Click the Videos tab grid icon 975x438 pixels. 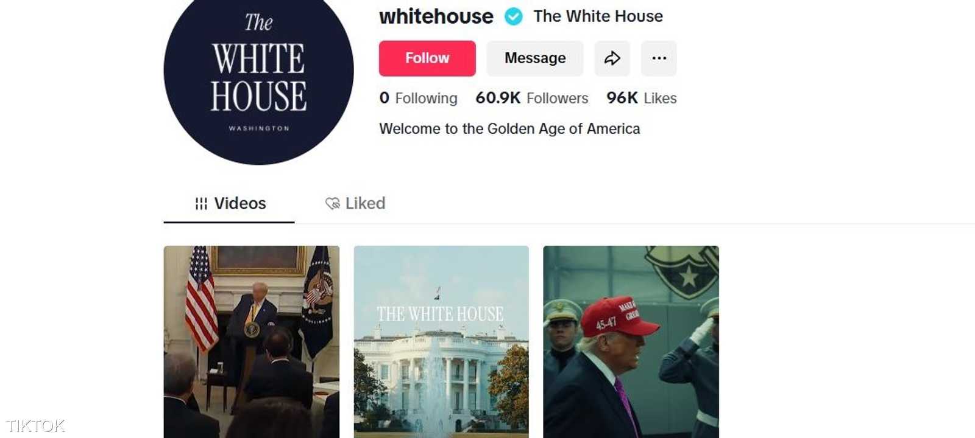click(201, 204)
